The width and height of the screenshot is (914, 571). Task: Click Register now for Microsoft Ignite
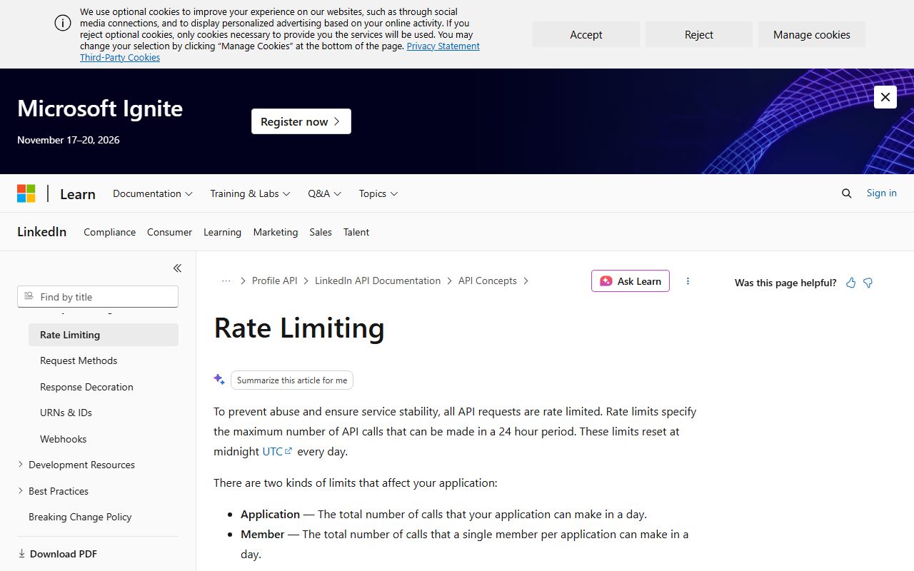click(301, 121)
